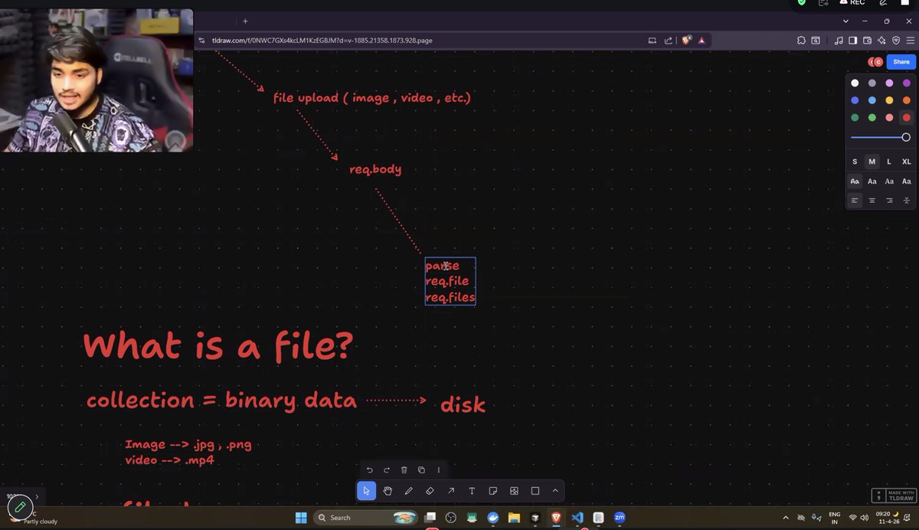Enable middle text alignment option
Image resolution: width=919 pixels, height=530 pixels.
coord(872,200)
